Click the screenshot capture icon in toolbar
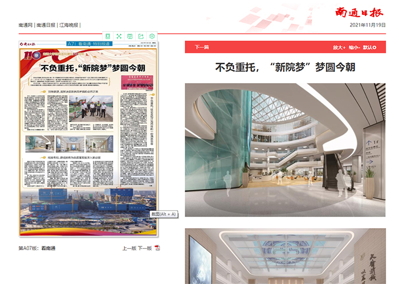This screenshot has width=399, height=284. [x=130, y=36]
